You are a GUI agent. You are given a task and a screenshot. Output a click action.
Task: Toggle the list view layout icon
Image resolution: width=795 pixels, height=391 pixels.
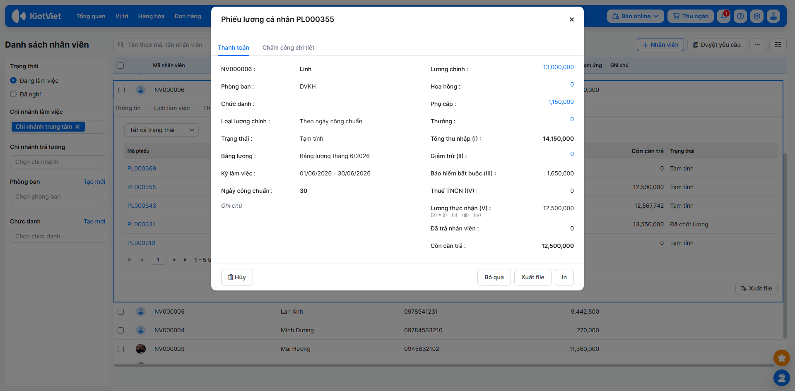[x=778, y=45]
